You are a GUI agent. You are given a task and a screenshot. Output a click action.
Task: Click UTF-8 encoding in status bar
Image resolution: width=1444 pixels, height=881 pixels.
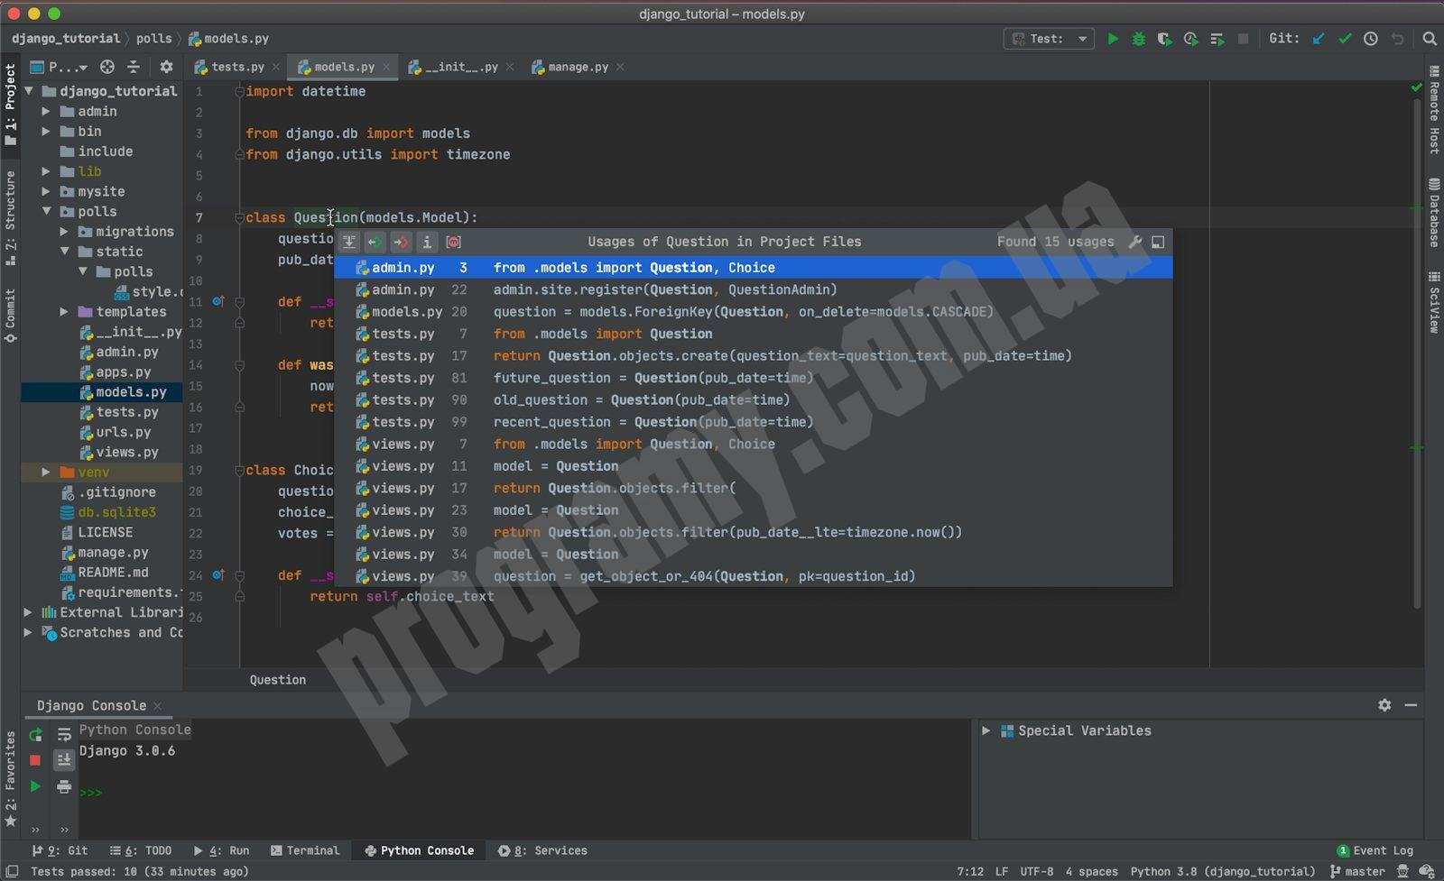(x=1037, y=871)
